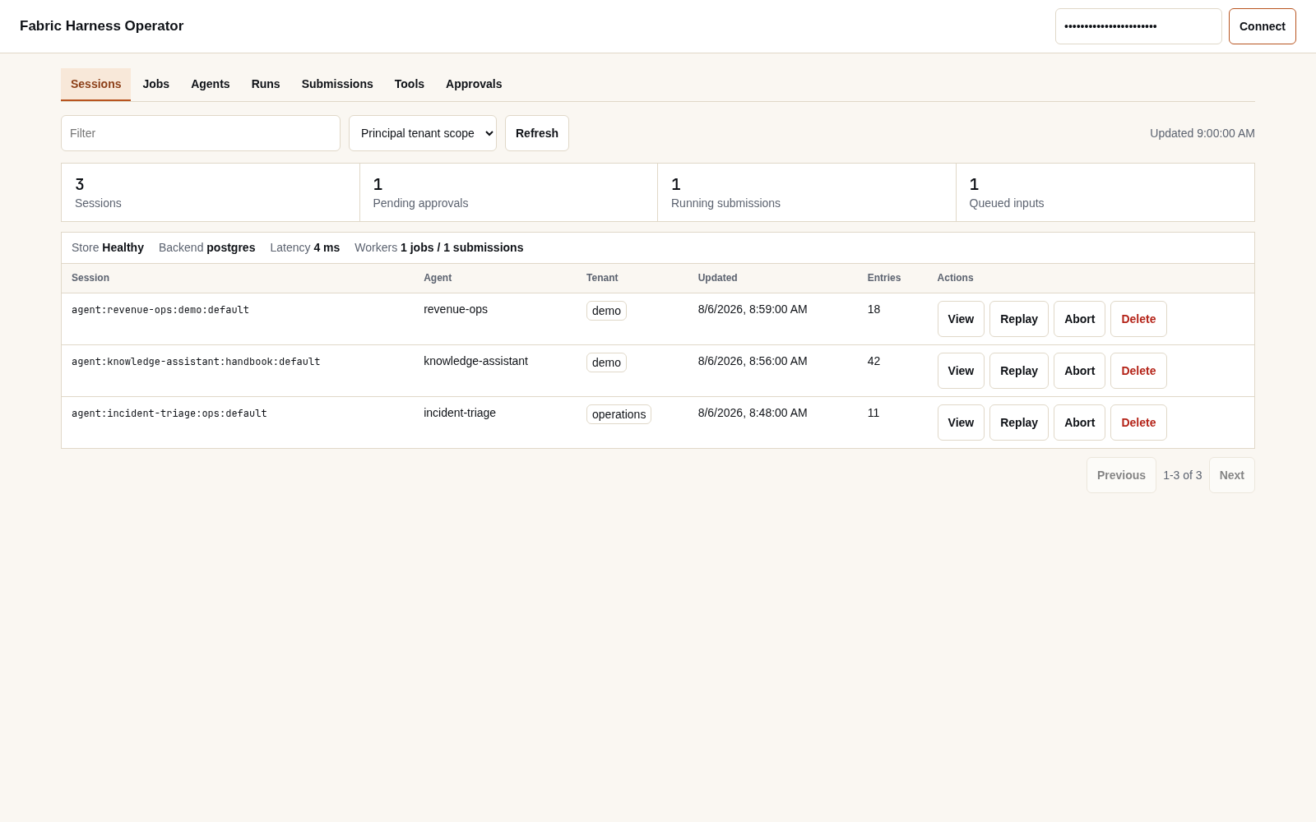The width and height of the screenshot is (1316, 822).
Task: Click the knowledge-assistant agent name cell
Action: 475,361
